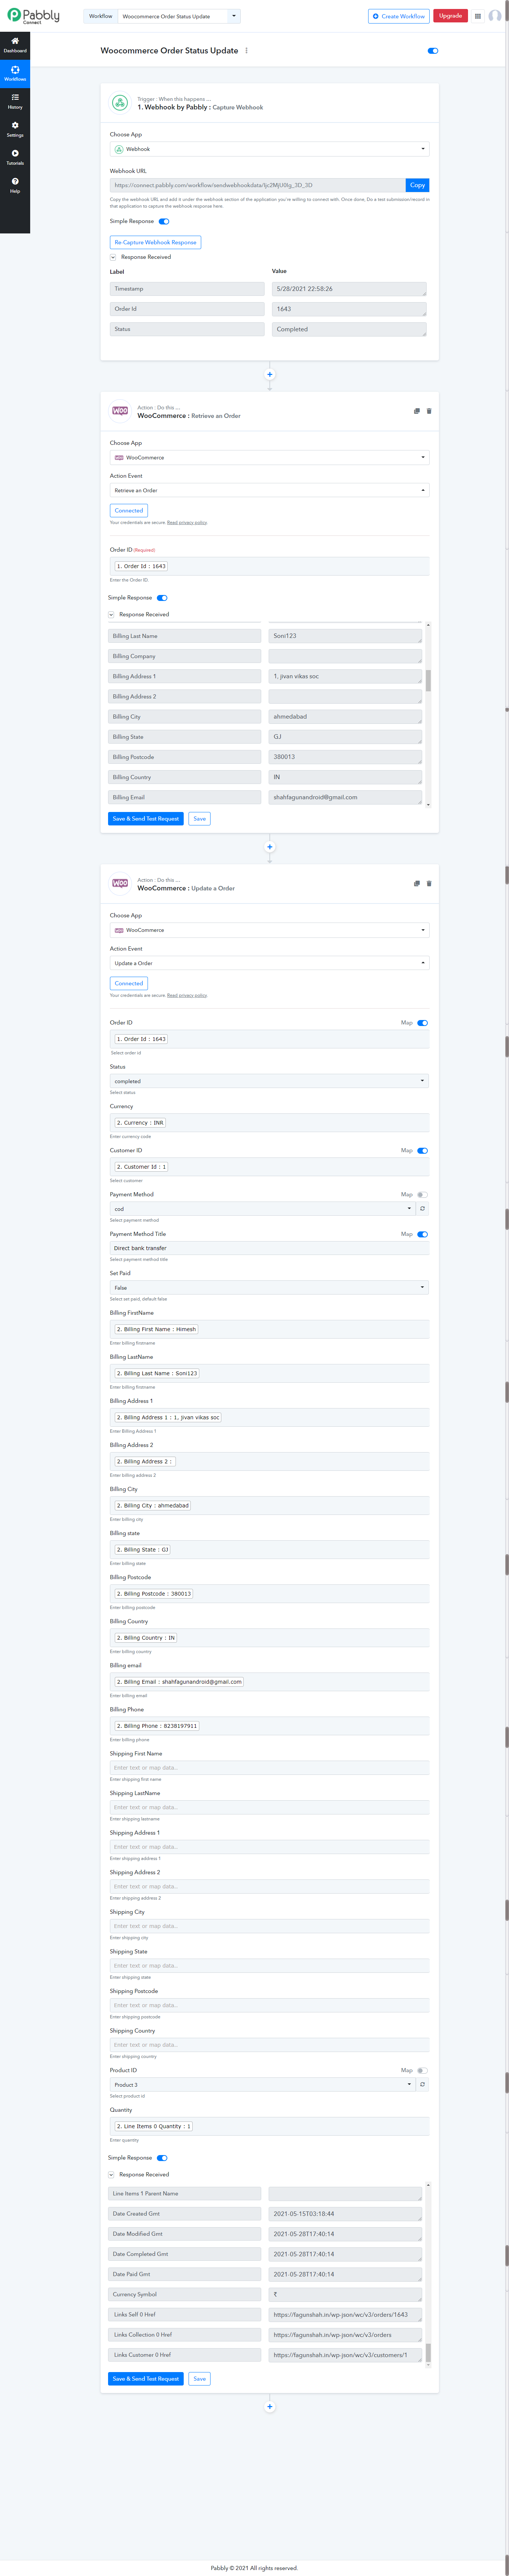This screenshot has width=509, height=2576.
Task: Open the Status completed dropdown
Action: [x=269, y=1080]
